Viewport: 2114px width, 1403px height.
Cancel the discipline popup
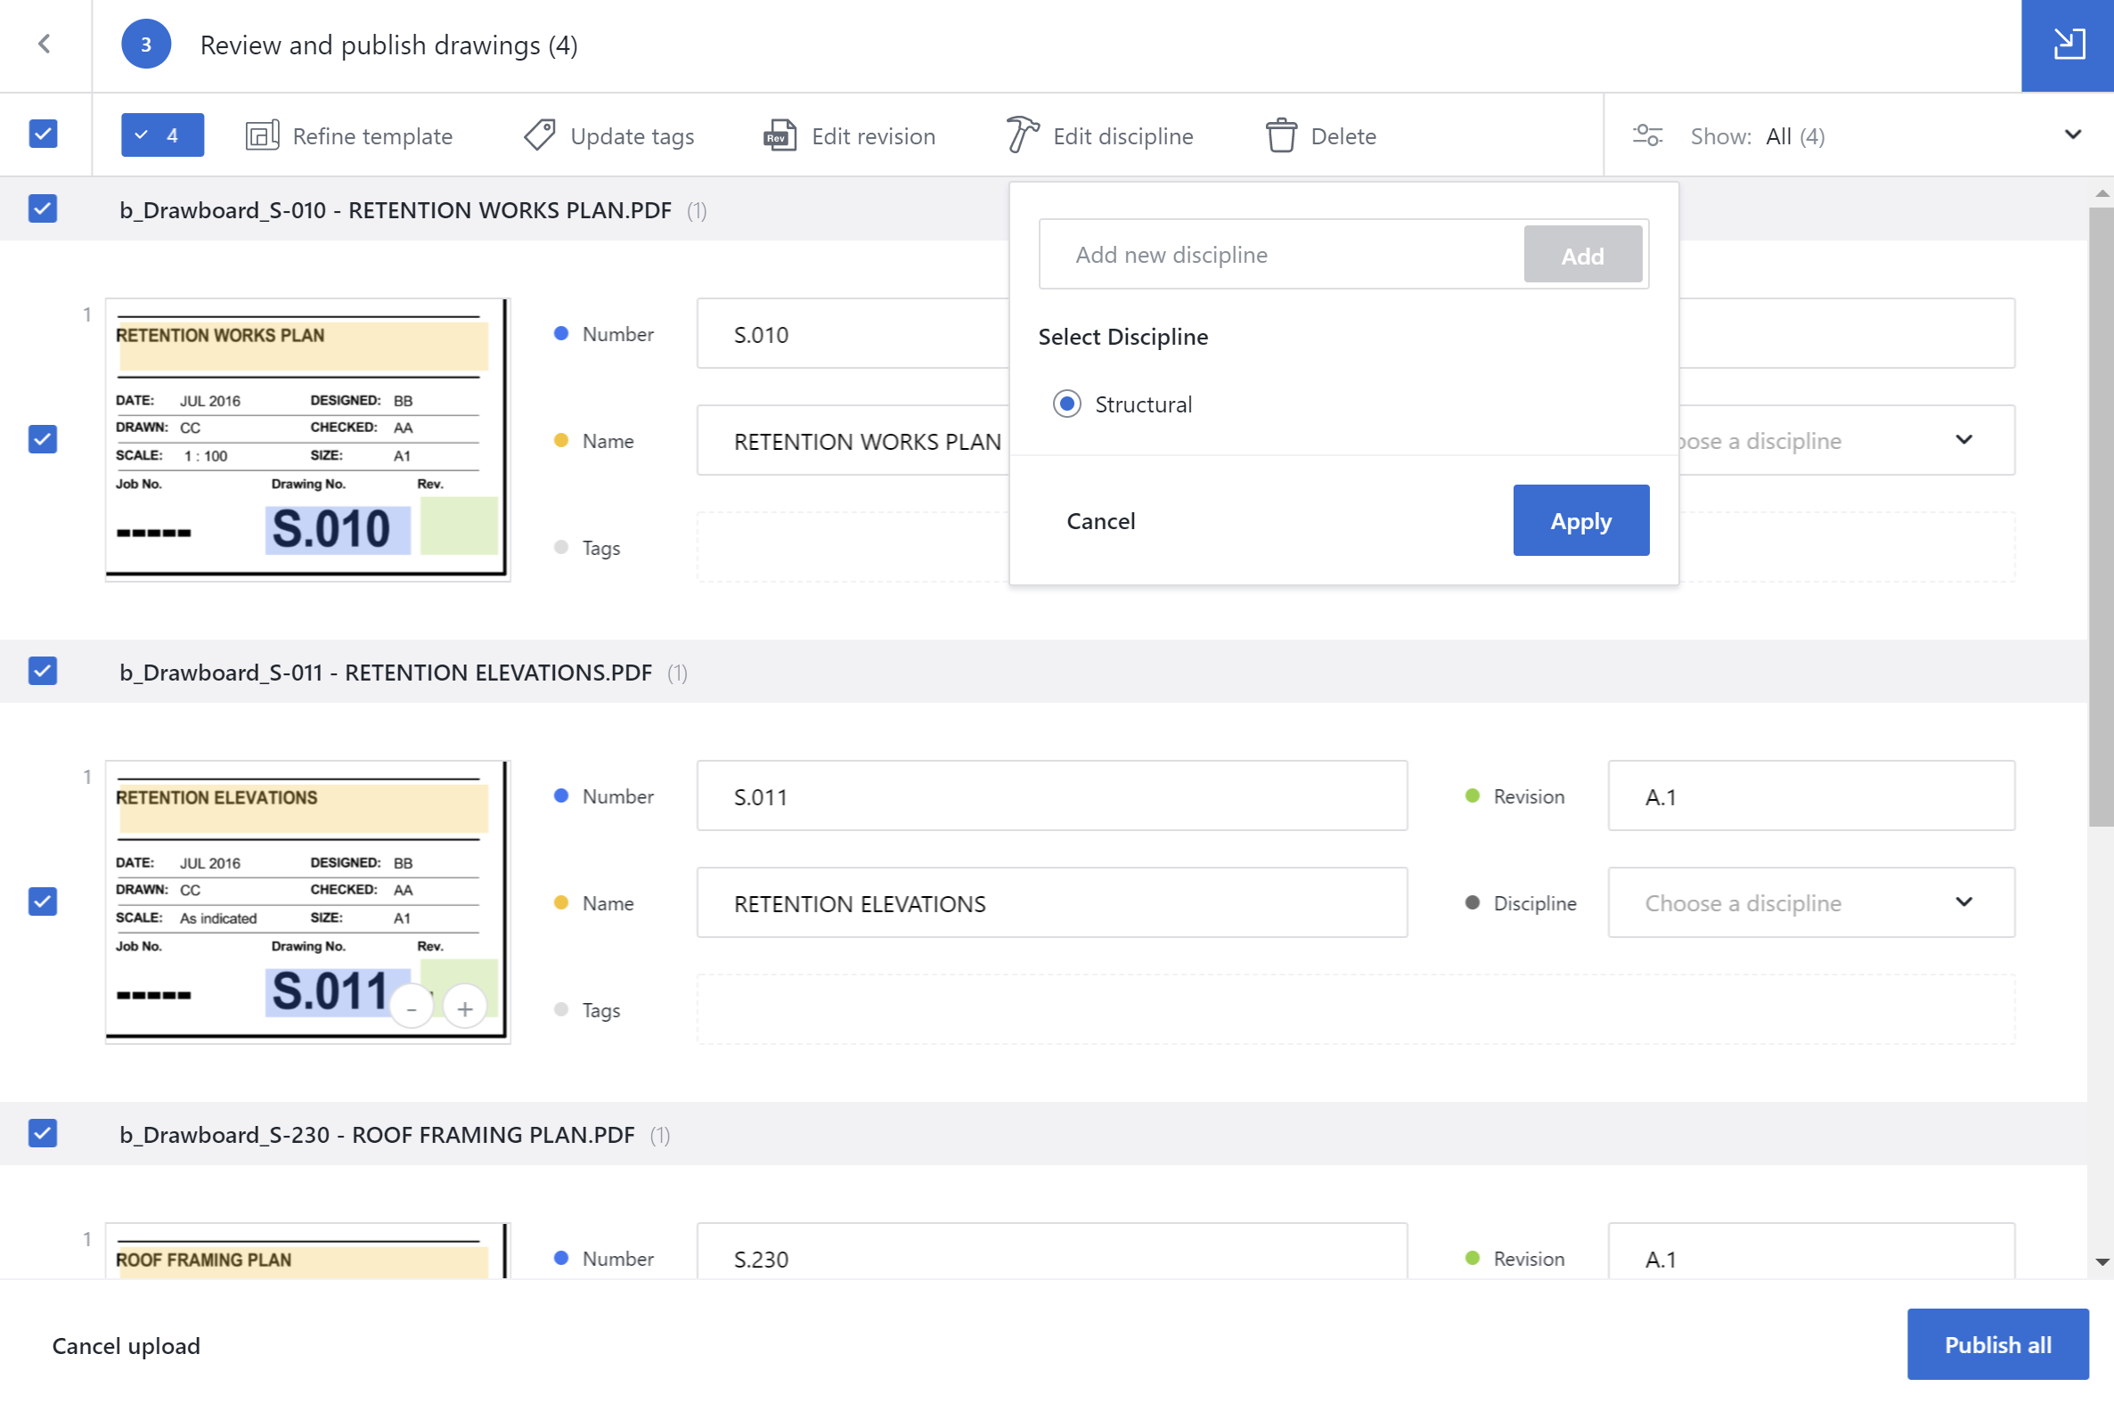click(x=1100, y=521)
